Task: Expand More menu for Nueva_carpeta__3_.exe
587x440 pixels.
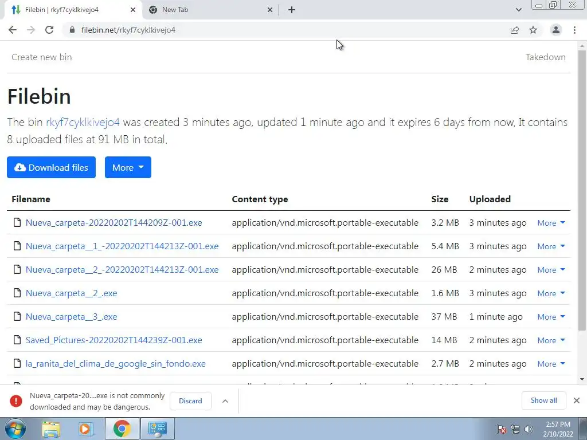Action: (x=551, y=317)
